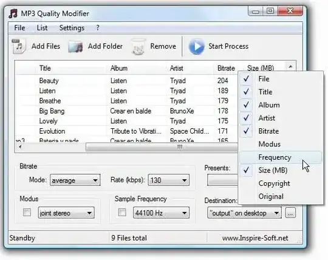Open the 44100 Hz frequency dropdown
Viewport: 328px width, 260px height.
coord(161,213)
